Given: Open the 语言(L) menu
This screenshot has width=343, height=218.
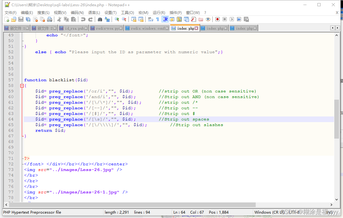Looking at the screenshot, I should click(94, 13).
